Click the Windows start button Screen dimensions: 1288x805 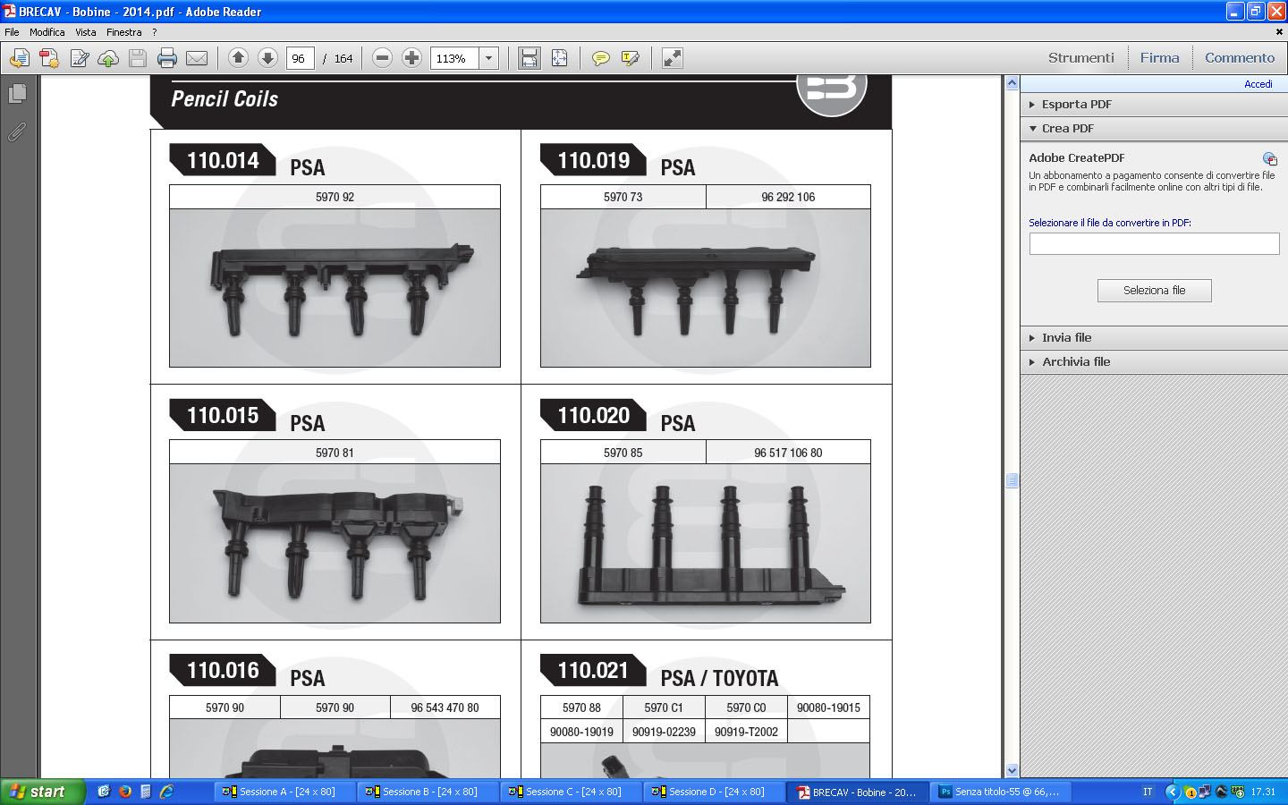(42, 792)
